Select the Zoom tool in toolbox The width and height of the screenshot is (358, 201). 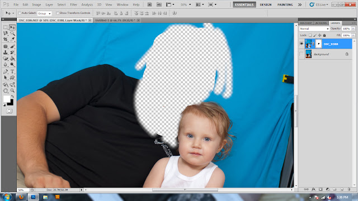pyautogui.click(x=12, y=90)
